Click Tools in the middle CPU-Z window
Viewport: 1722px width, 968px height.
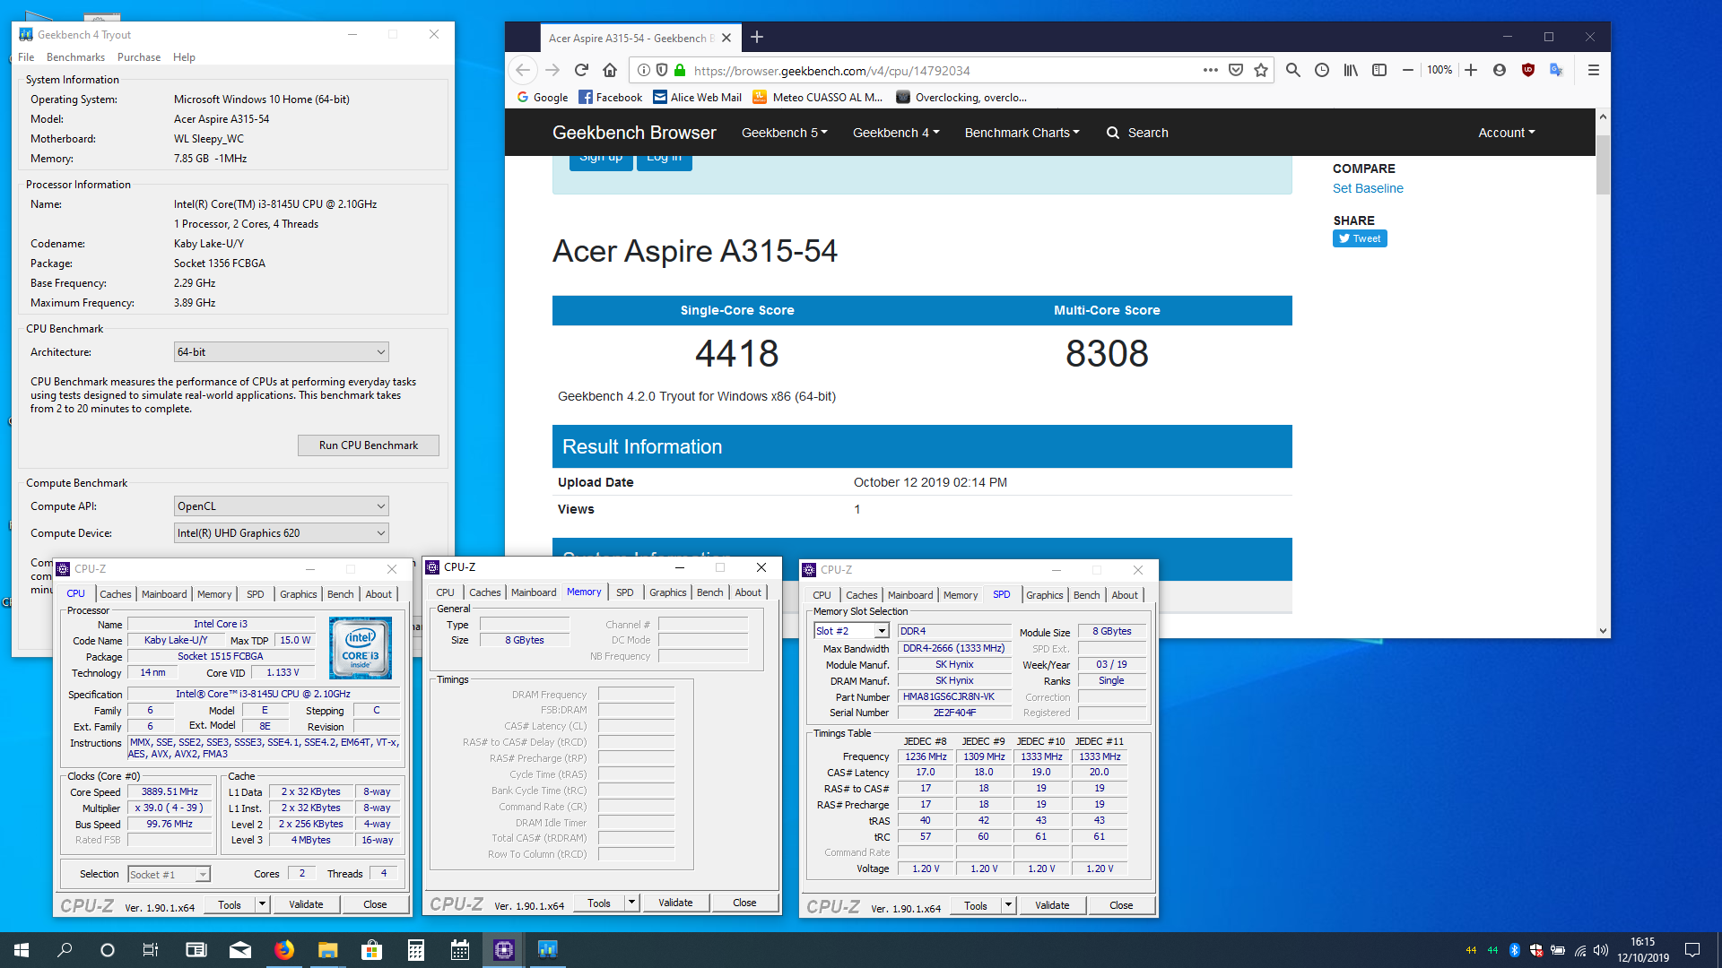pyautogui.click(x=599, y=903)
